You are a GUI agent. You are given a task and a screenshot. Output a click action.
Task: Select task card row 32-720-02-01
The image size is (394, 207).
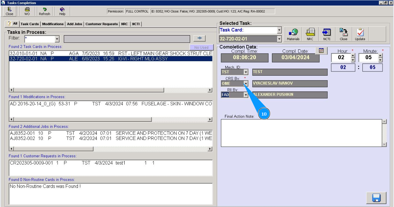pos(111,59)
